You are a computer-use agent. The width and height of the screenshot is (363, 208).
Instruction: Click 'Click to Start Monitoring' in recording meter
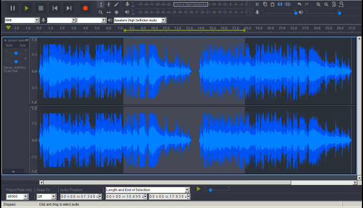pos(191,4)
